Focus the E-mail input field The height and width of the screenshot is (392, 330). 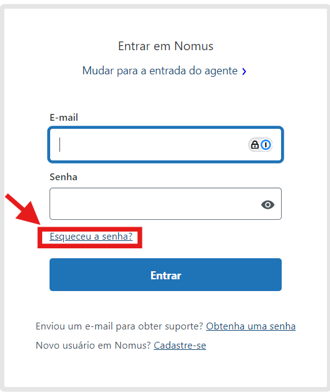click(165, 145)
